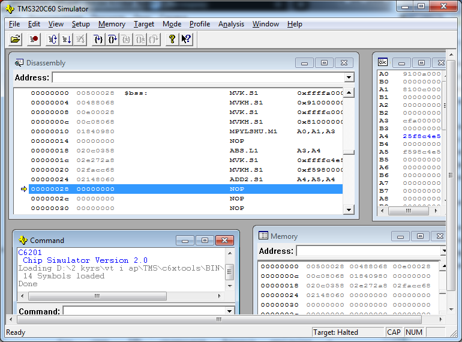The width and height of the screenshot is (462, 342).
Task: Click the register window horizontal scrollbar thumb
Action: tap(409, 211)
